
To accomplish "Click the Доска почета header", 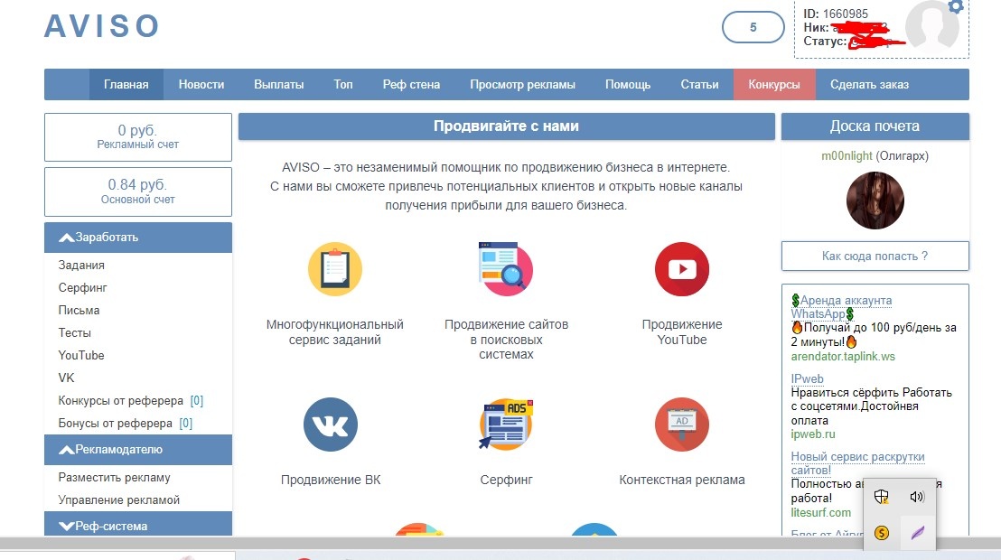I will 875,126.
